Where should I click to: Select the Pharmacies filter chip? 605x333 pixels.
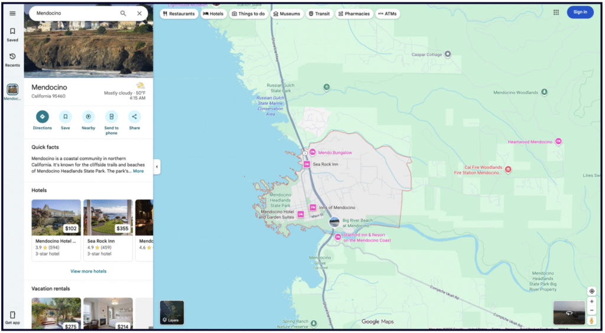[354, 14]
